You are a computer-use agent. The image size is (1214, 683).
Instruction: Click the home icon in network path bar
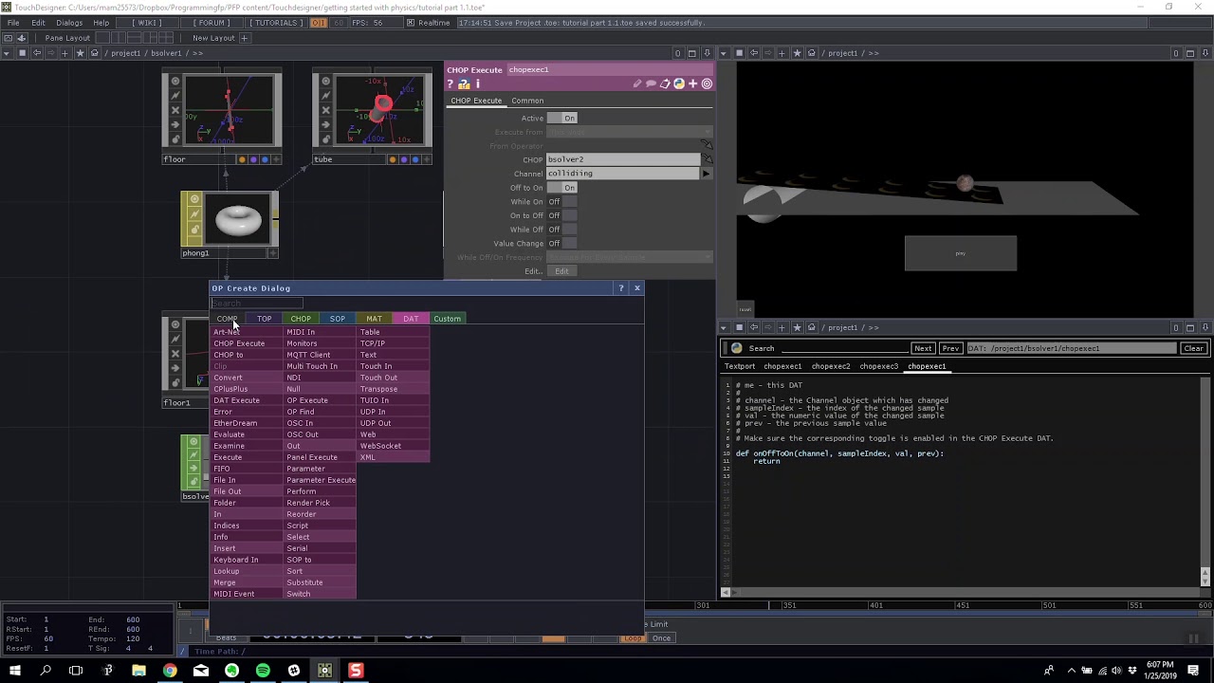[95, 53]
